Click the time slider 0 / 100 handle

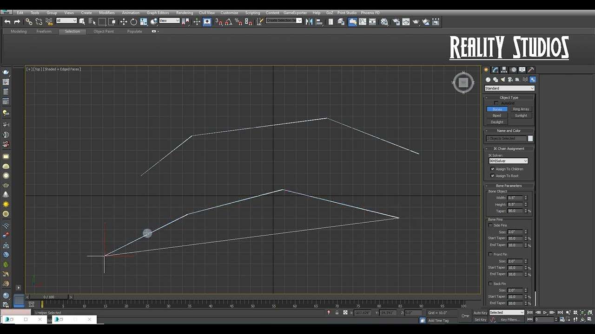[49, 297]
